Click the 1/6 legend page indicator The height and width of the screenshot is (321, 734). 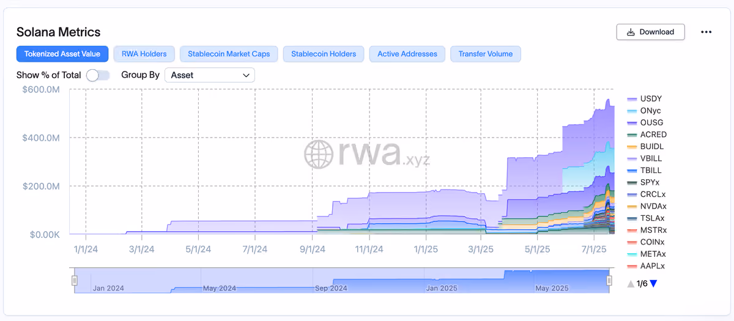[x=642, y=284]
